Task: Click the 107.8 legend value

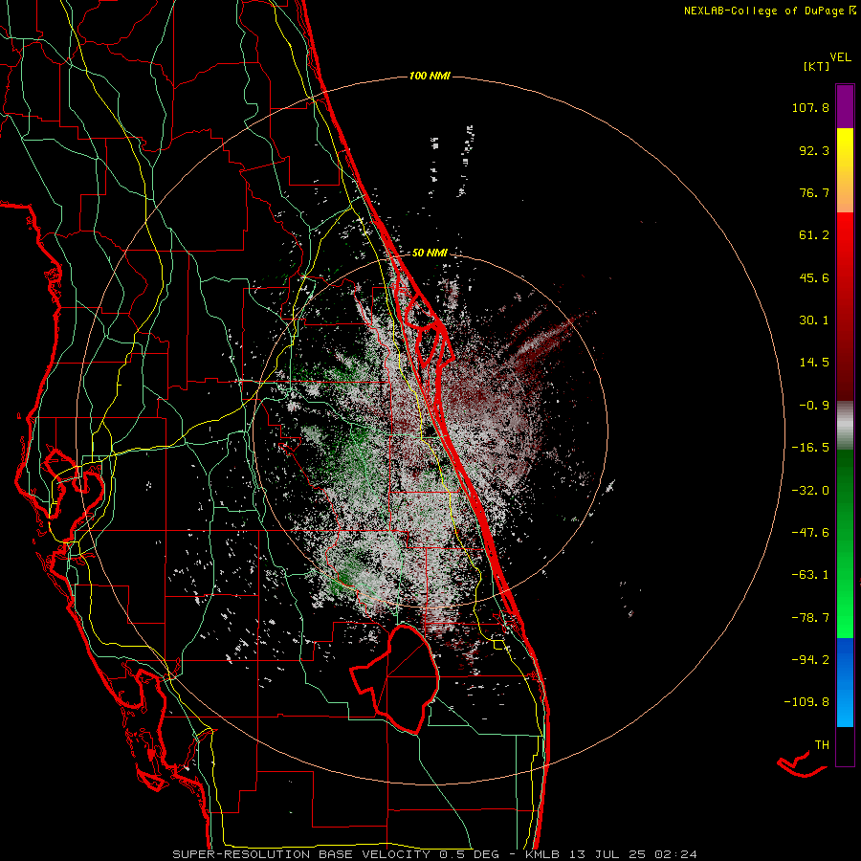Action: coord(810,107)
